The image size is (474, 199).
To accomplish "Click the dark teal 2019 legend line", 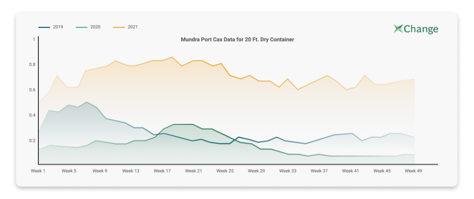I will [x=44, y=27].
